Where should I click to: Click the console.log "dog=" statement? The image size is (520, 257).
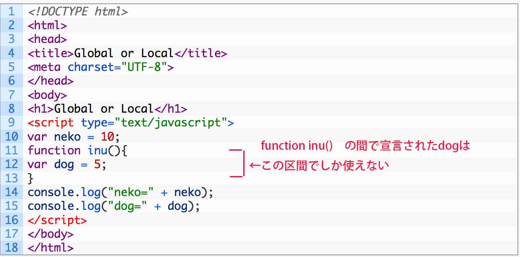click(x=114, y=206)
